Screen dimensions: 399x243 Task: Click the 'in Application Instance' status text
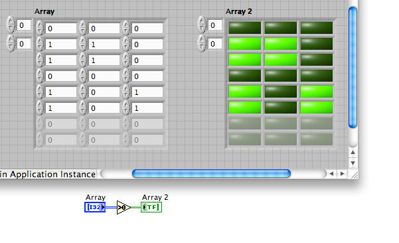click(48, 175)
